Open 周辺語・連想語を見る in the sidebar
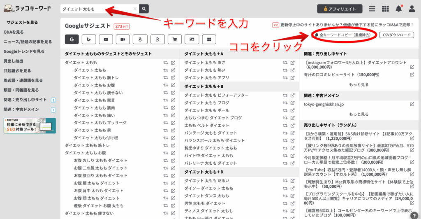Viewport: 421px width, 219px height. point(23,80)
